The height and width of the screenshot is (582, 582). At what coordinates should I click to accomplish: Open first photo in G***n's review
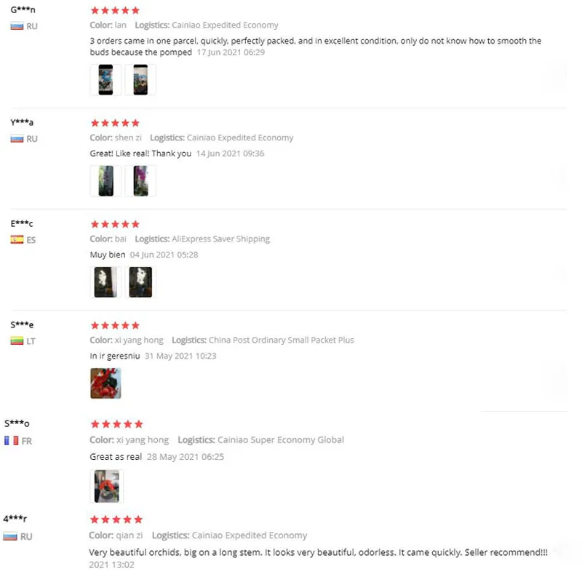105,80
